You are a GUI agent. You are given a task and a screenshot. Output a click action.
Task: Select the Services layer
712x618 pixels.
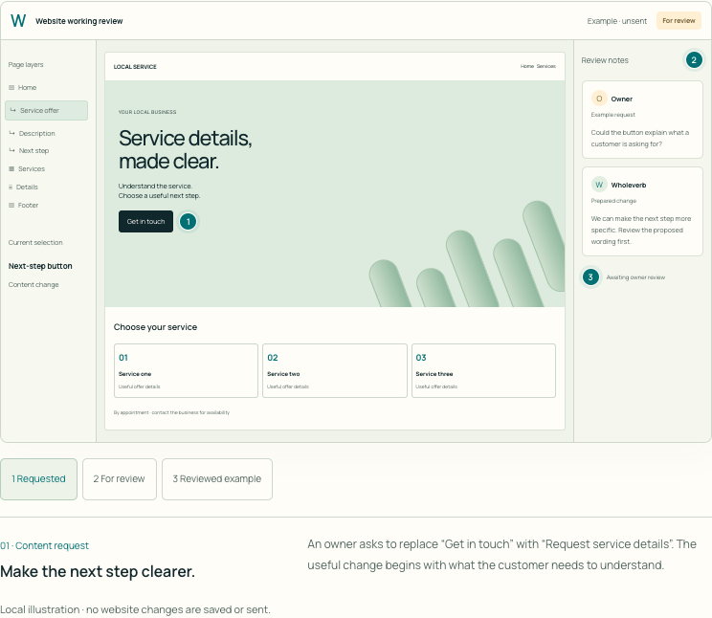coord(27,169)
